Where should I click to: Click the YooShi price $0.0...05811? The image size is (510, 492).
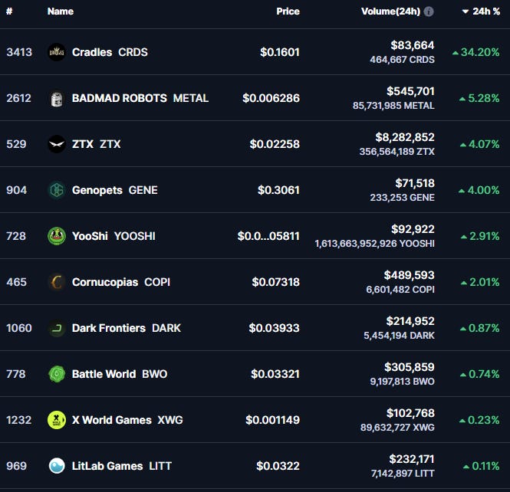268,236
